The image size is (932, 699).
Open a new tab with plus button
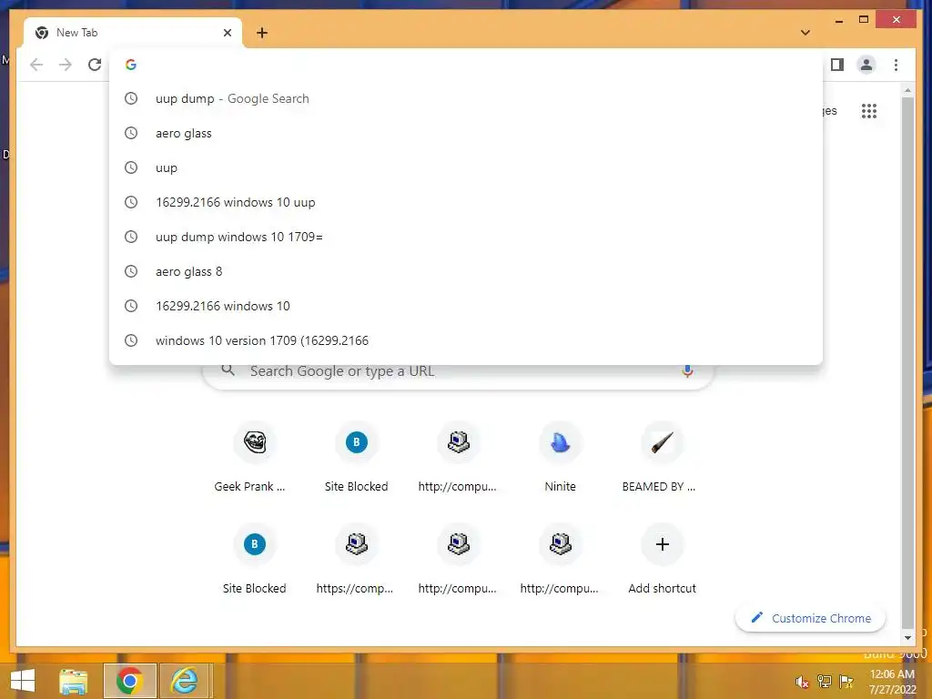[262, 33]
